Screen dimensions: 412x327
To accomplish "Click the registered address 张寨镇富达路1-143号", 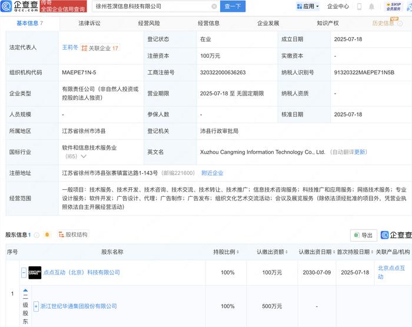I will [110, 173].
